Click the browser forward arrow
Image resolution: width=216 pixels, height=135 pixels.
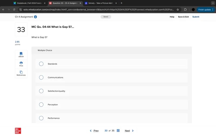9,10
